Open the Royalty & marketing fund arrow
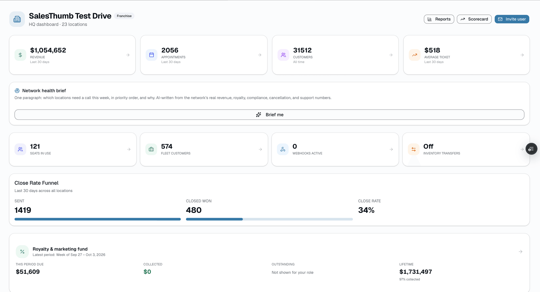Viewport: 540px width, 292px height. (x=520, y=252)
